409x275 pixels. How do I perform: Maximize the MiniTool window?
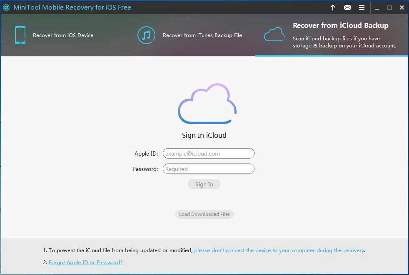point(389,7)
